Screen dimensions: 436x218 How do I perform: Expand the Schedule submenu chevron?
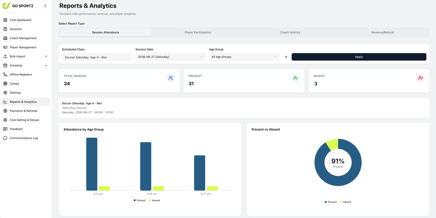pos(46,65)
